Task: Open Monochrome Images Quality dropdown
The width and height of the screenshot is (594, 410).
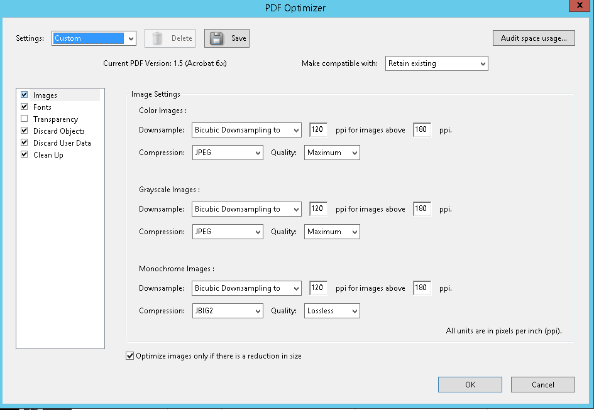Action: click(x=332, y=311)
